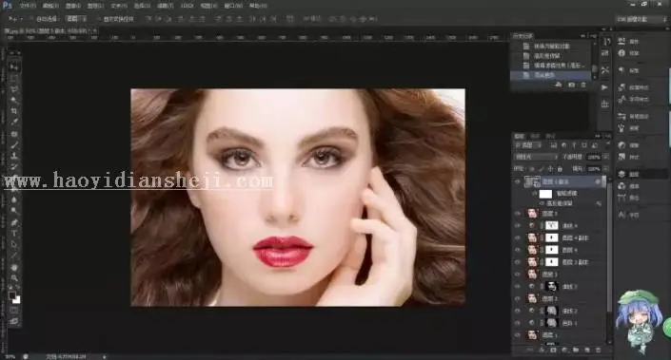This screenshot has width=671, height=360.
Task: Select the Clone Stamp tool
Action: [13, 156]
